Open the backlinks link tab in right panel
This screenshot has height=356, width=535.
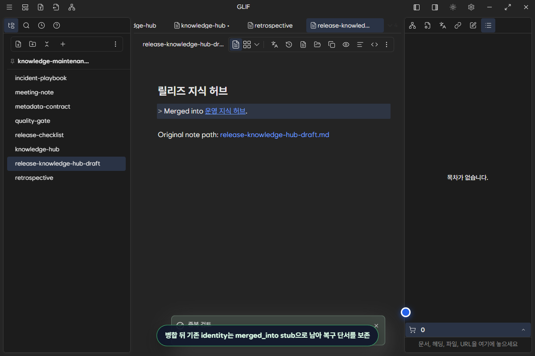click(458, 25)
